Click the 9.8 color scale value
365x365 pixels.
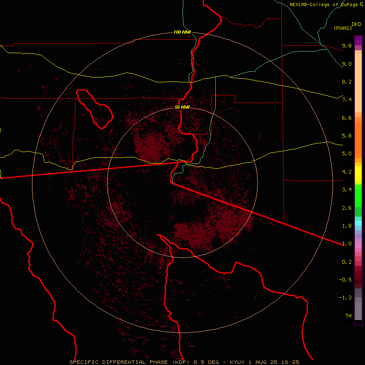point(347,45)
